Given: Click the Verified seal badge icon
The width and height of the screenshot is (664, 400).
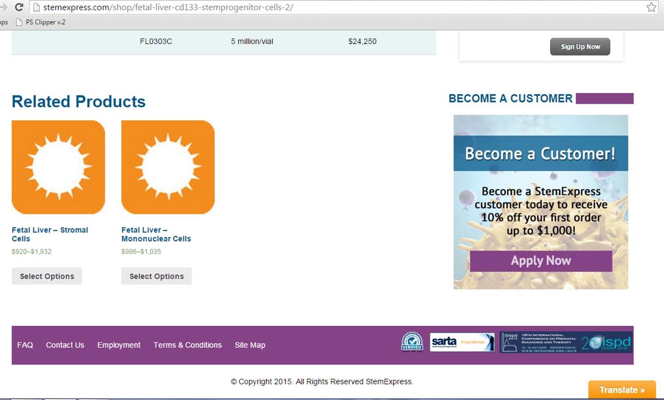Looking at the screenshot, I should [x=412, y=342].
